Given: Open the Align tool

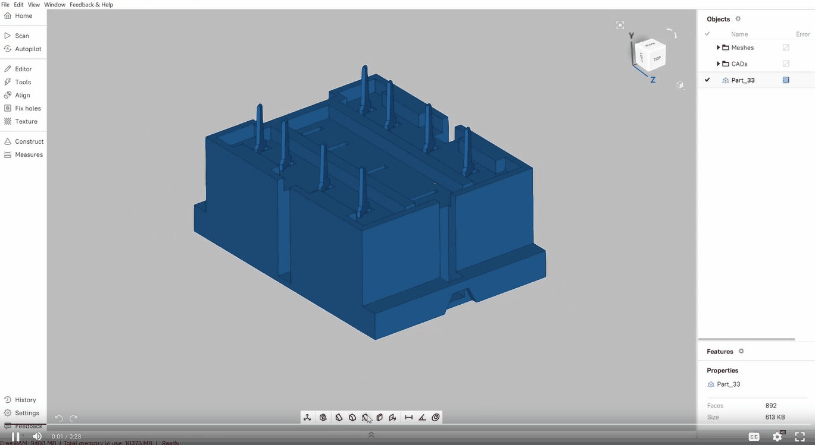Looking at the screenshot, I should click(x=17, y=95).
